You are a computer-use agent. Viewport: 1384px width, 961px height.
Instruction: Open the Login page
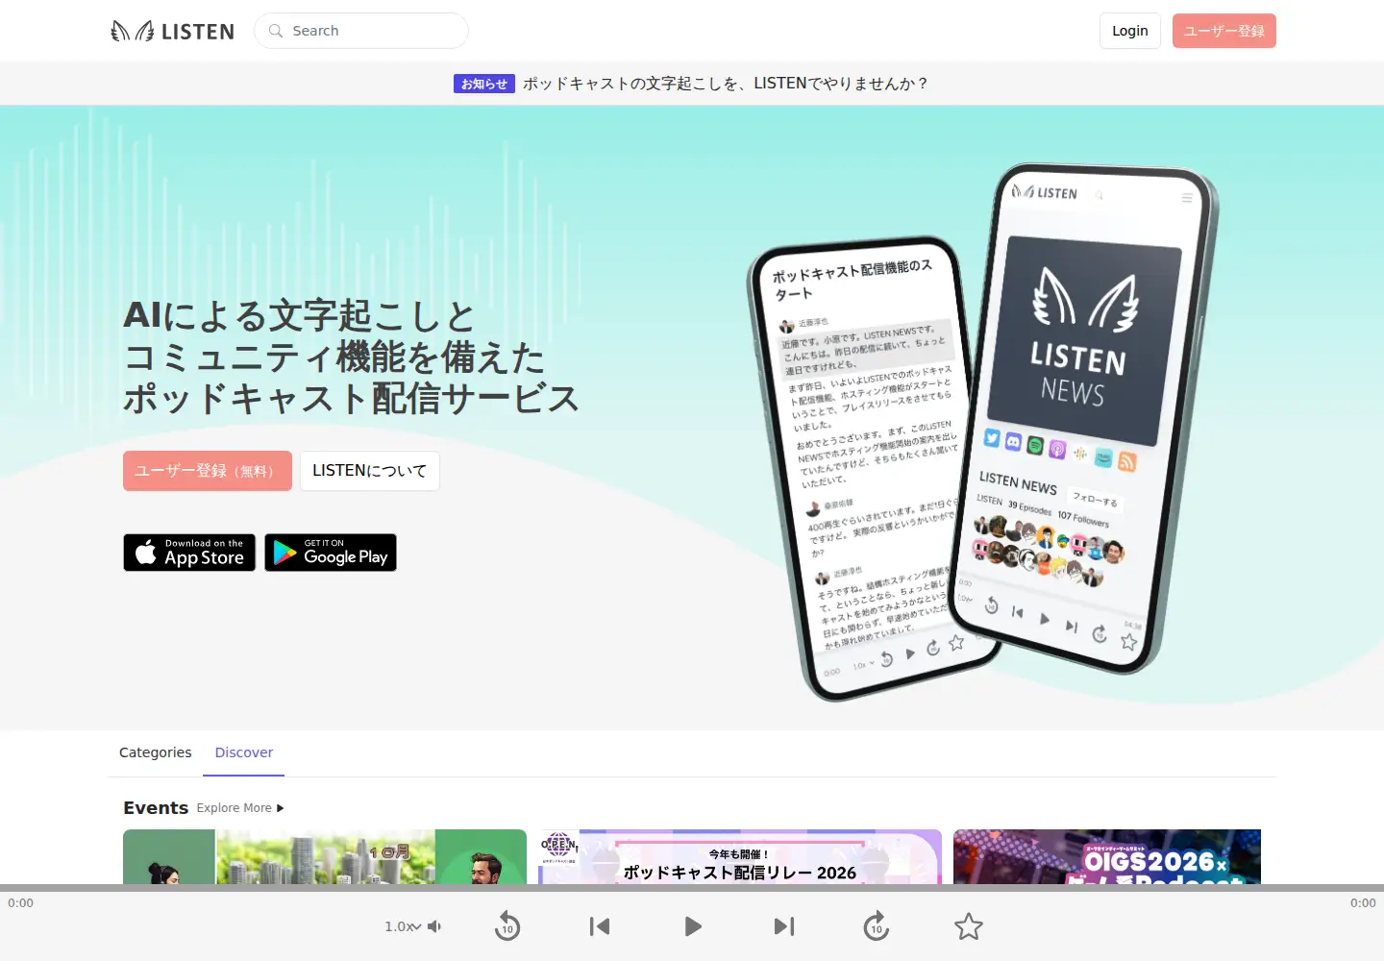pyautogui.click(x=1130, y=31)
